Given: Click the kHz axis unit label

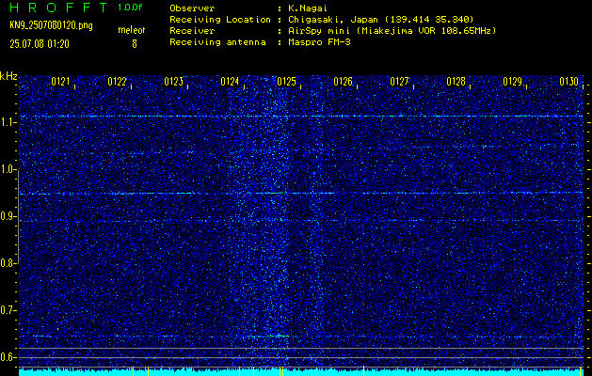Looking at the screenshot, I should 8,76.
